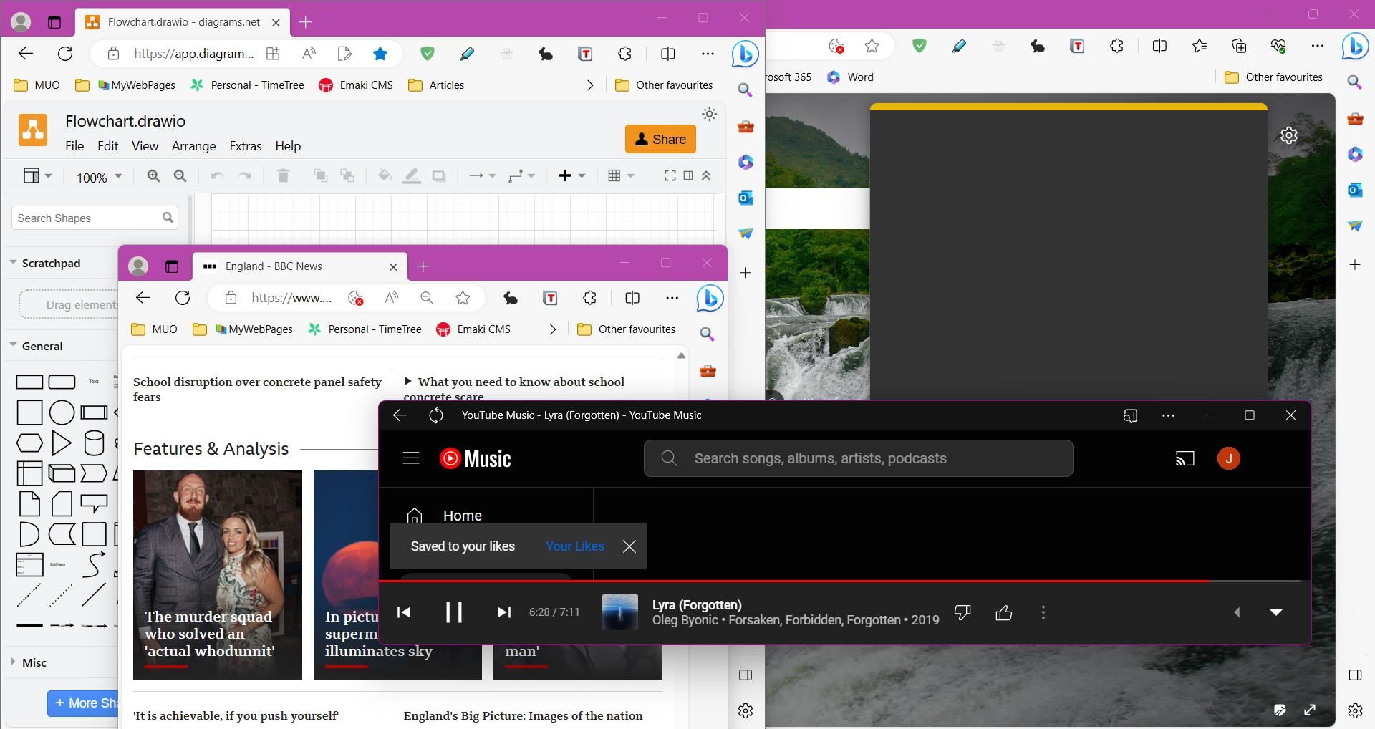Skip to next track in YouTube Music
Image resolution: width=1375 pixels, height=729 pixels.
(x=503, y=612)
